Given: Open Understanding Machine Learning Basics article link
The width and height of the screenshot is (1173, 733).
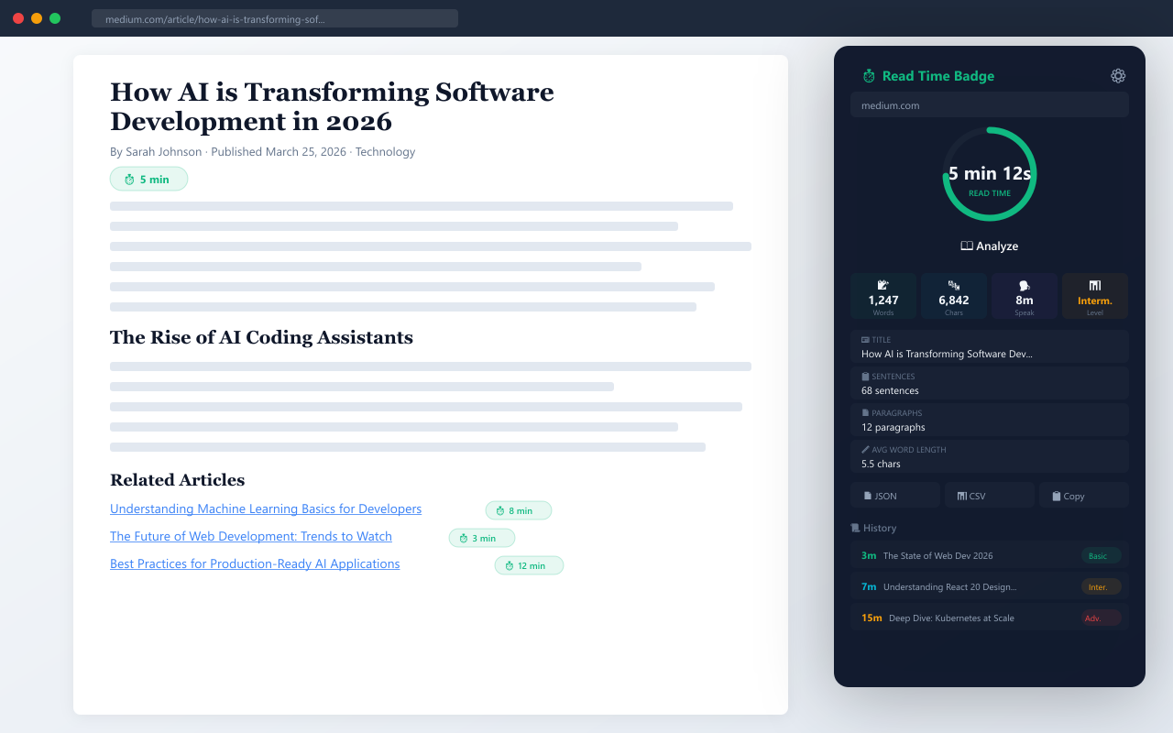Looking at the screenshot, I should (266, 509).
